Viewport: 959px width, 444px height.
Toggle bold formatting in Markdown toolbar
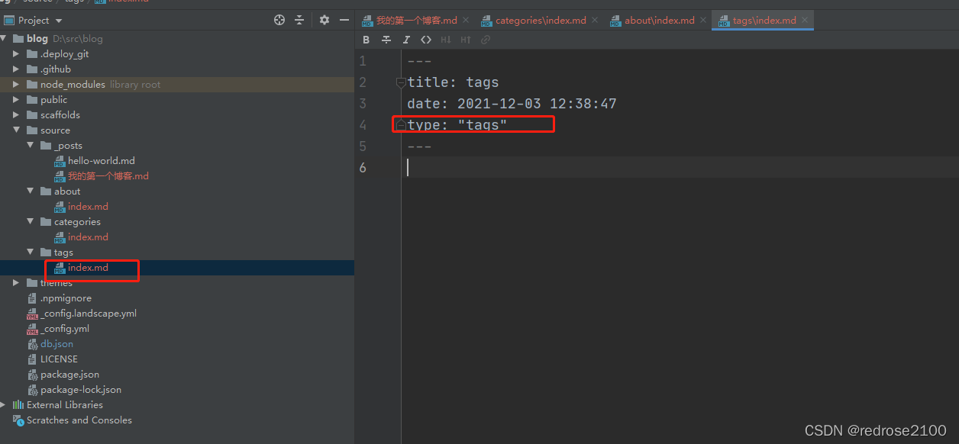(366, 40)
